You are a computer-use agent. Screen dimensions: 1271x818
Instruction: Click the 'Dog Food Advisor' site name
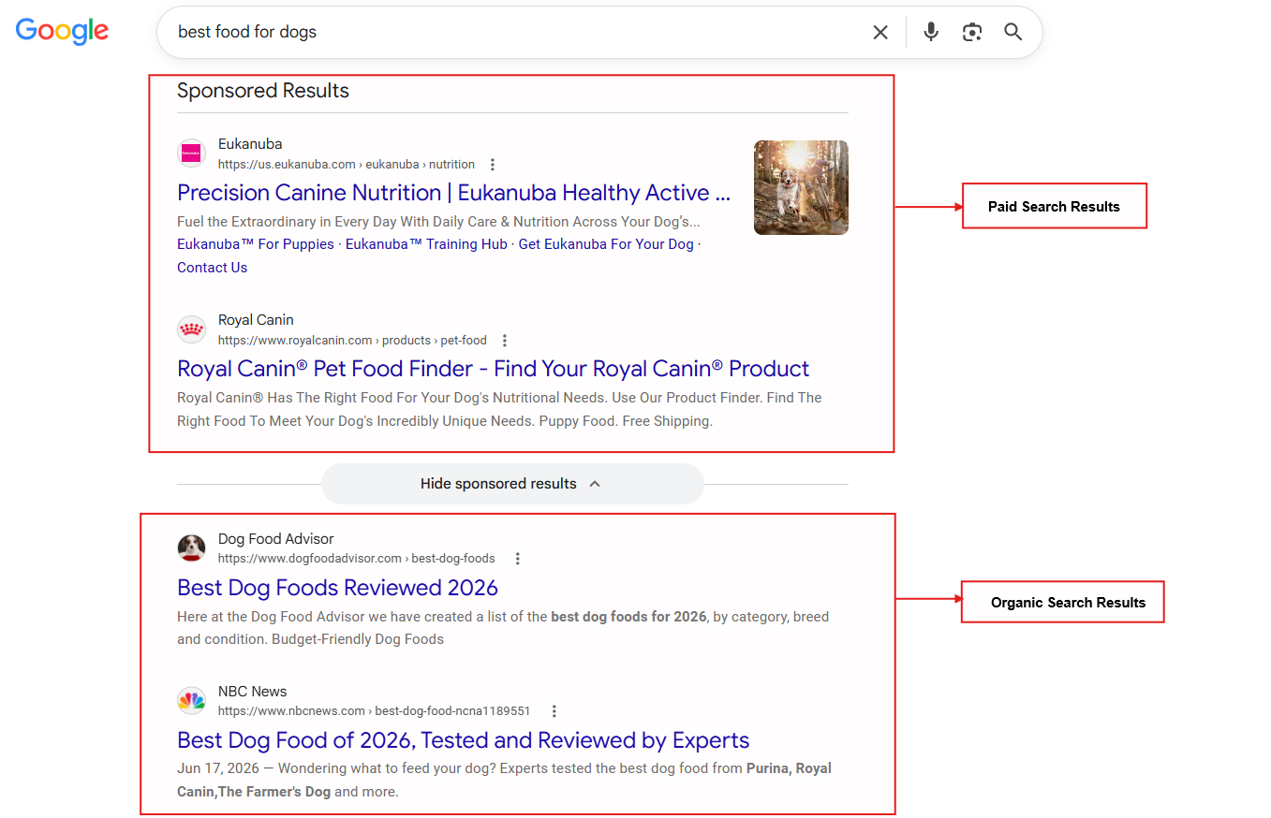pos(276,539)
